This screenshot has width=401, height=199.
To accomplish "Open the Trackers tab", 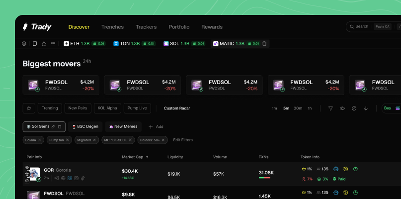I will (x=146, y=27).
